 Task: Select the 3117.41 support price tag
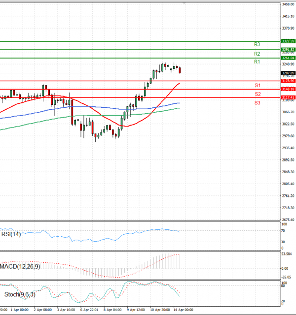click(288, 97)
